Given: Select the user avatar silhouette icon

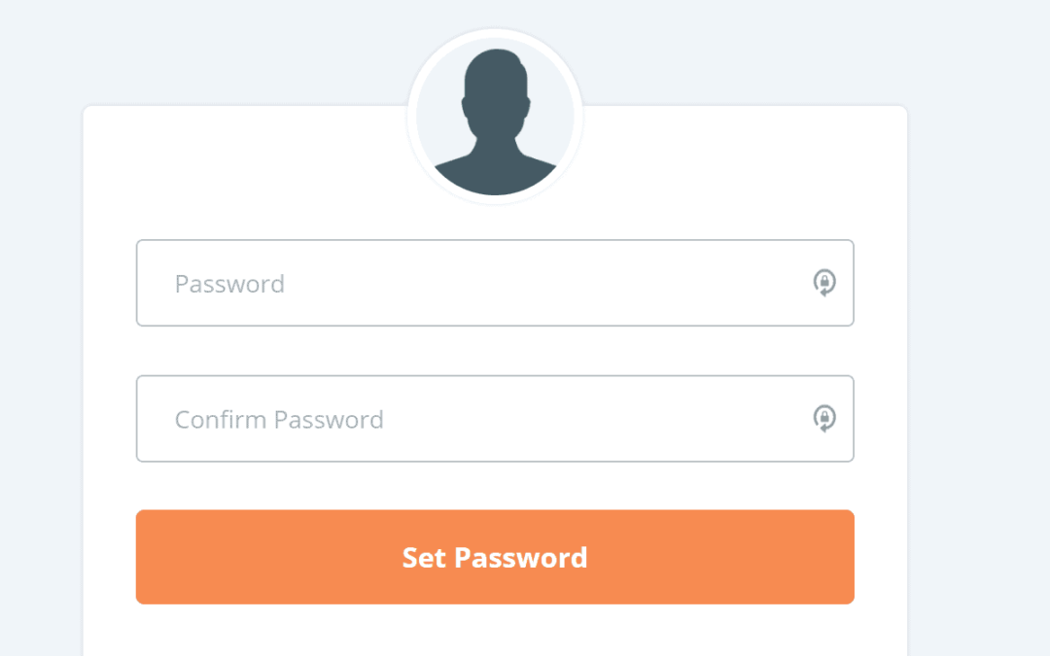Looking at the screenshot, I should [x=496, y=121].
